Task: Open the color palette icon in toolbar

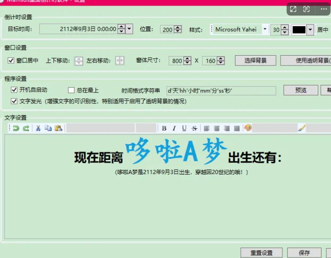Action: (x=248, y=128)
